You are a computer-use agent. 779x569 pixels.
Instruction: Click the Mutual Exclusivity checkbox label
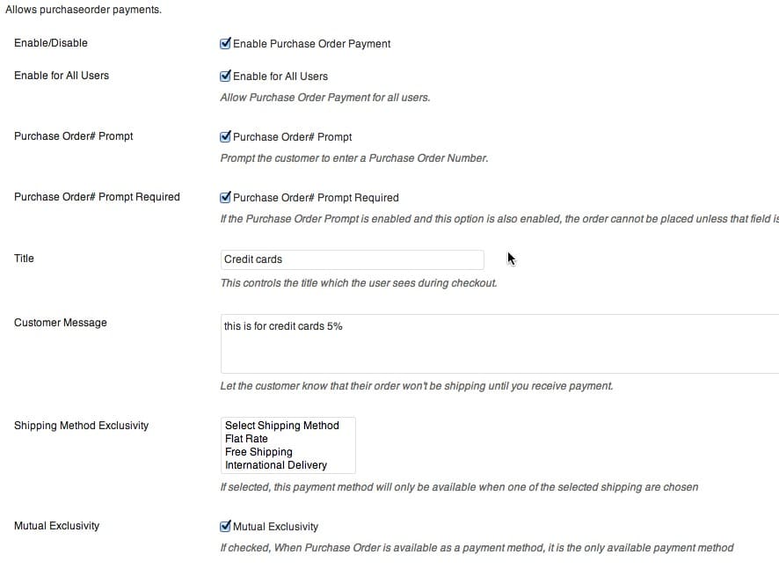(x=276, y=527)
